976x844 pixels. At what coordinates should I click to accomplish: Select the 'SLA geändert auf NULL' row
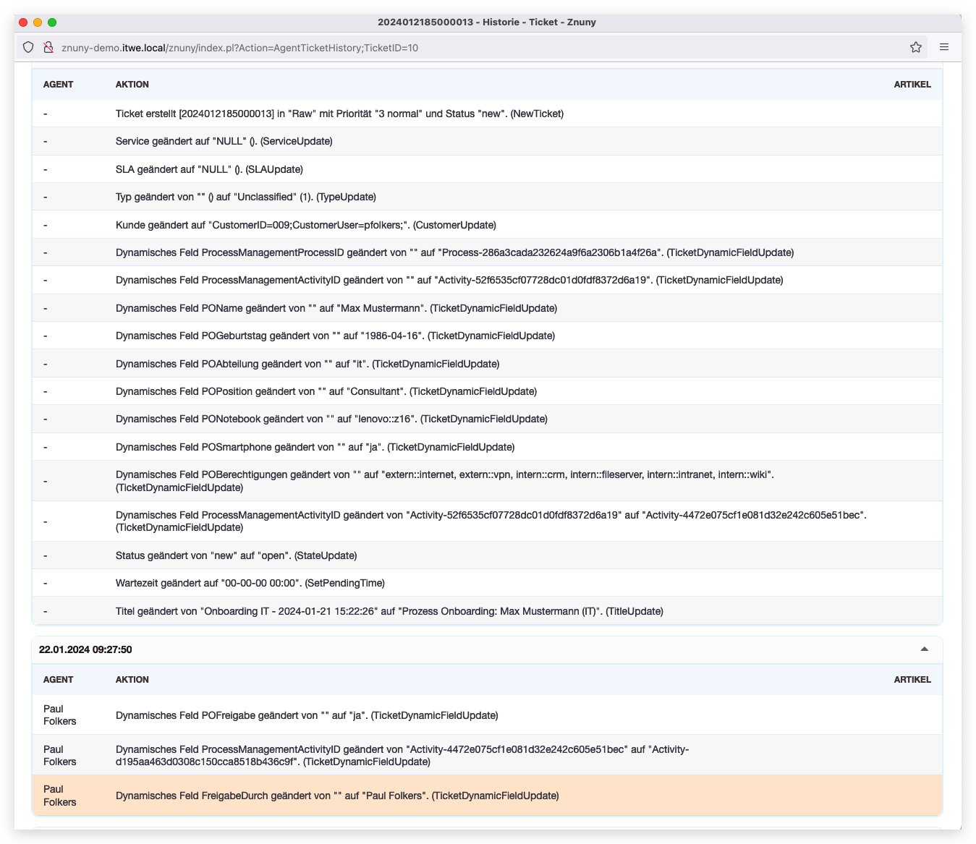click(x=487, y=169)
